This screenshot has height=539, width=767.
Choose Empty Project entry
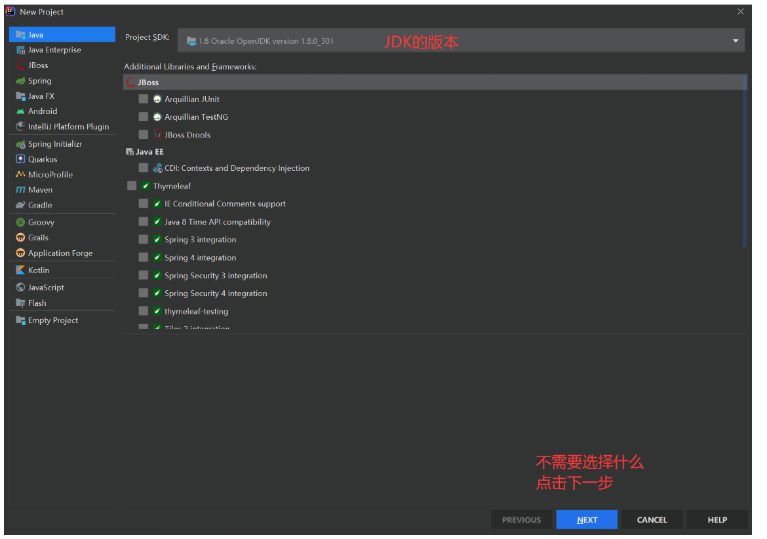pos(62,320)
